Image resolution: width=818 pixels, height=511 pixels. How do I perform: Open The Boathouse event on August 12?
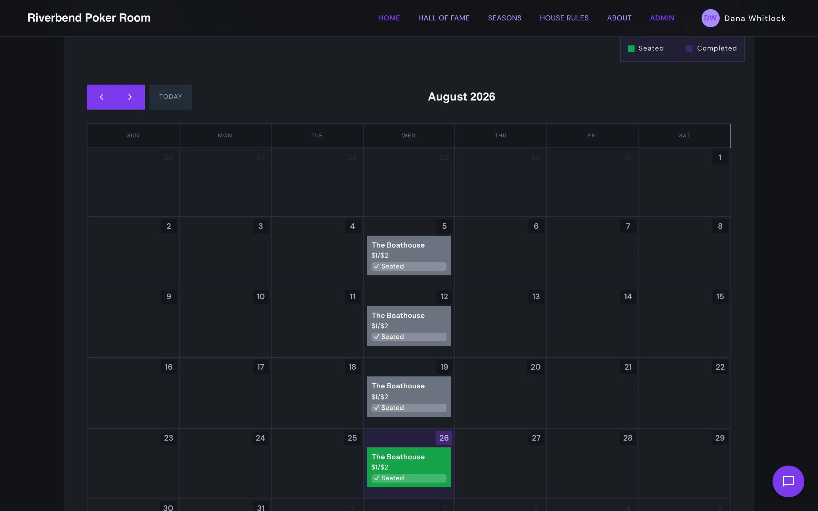pos(409,326)
